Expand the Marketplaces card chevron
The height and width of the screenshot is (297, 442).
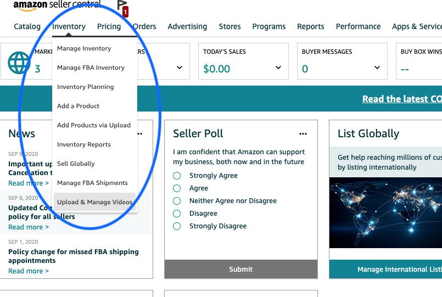tap(180, 68)
